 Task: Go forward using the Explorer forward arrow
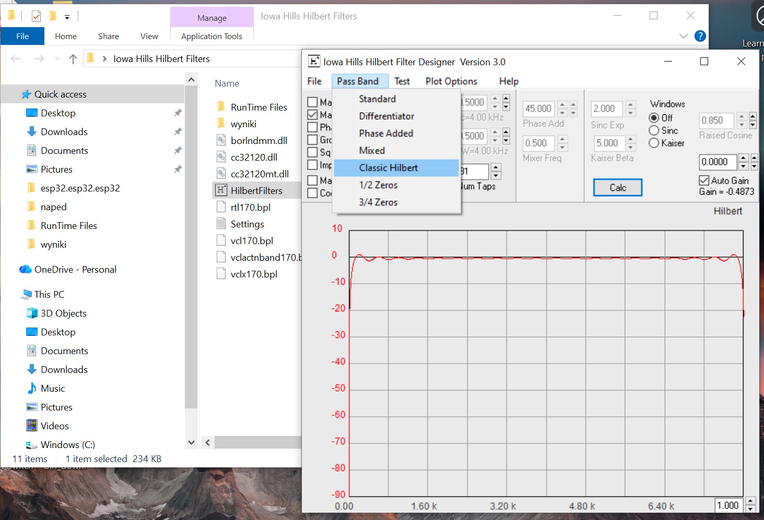click(x=39, y=59)
